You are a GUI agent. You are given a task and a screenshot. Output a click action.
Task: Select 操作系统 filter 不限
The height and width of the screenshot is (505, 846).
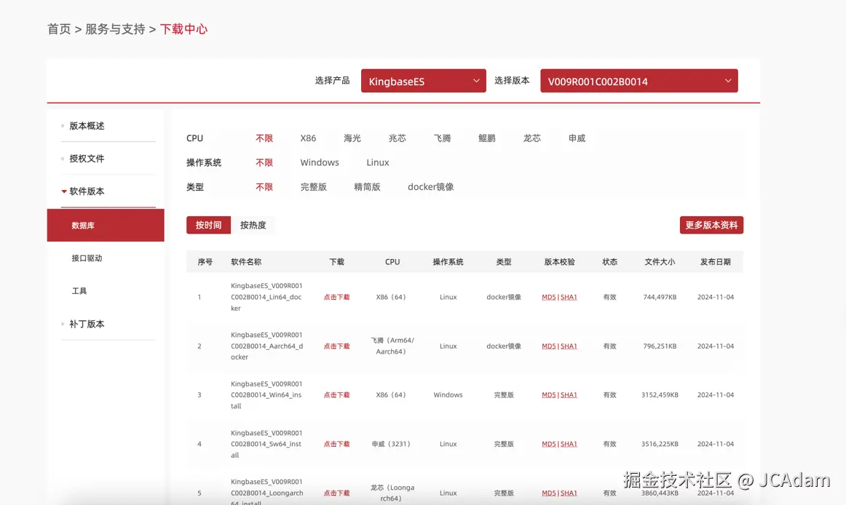point(264,163)
